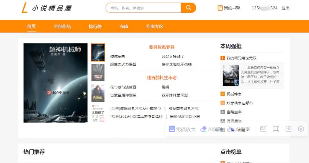Click the 绝世无双 book cover in 本周强推
Image resolution: width=309 pixels, height=163 pixels.
click(x=231, y=75)
